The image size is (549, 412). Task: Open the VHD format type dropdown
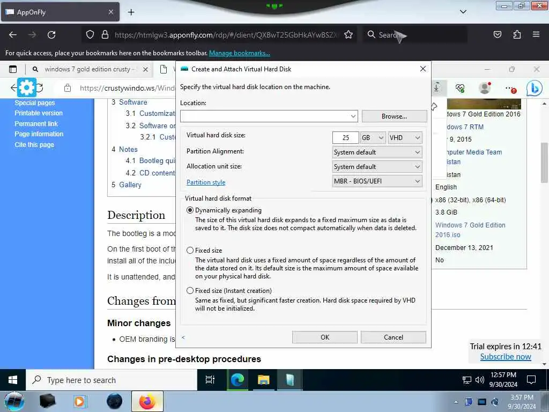click(x=405, y=138)
